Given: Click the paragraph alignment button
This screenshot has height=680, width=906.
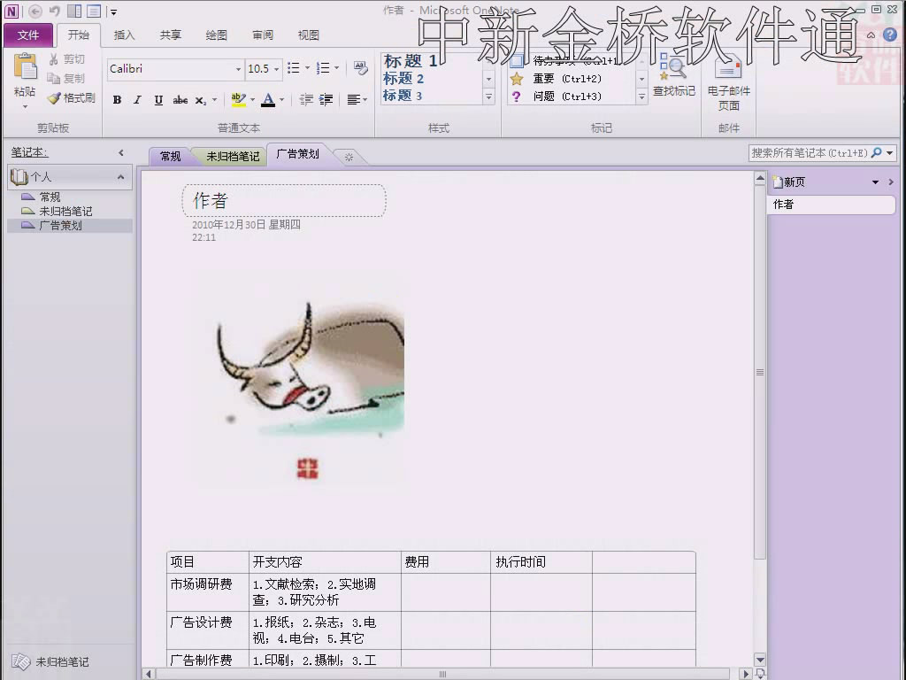Looking at the screenshot, I should coord(354,100).
